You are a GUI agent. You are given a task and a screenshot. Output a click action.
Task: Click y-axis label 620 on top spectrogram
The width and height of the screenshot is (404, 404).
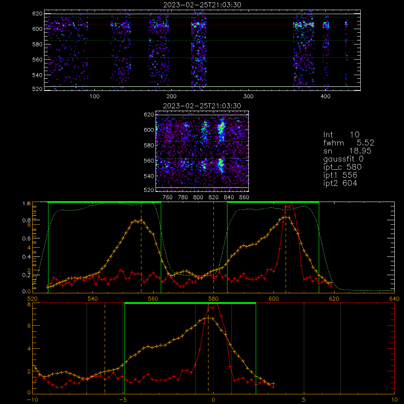pos(37,14)
